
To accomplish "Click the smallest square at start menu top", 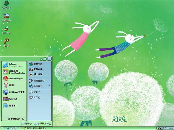I will click(x=41, y=60).
